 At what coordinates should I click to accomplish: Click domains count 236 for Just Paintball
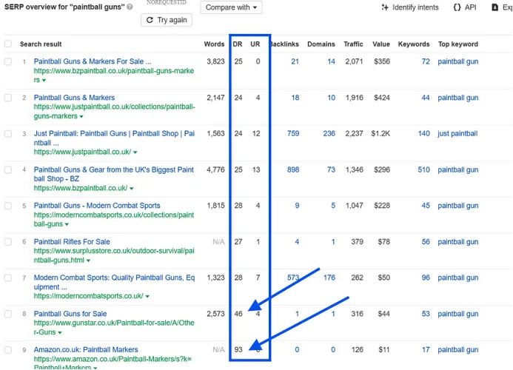[x=329, y=133]
